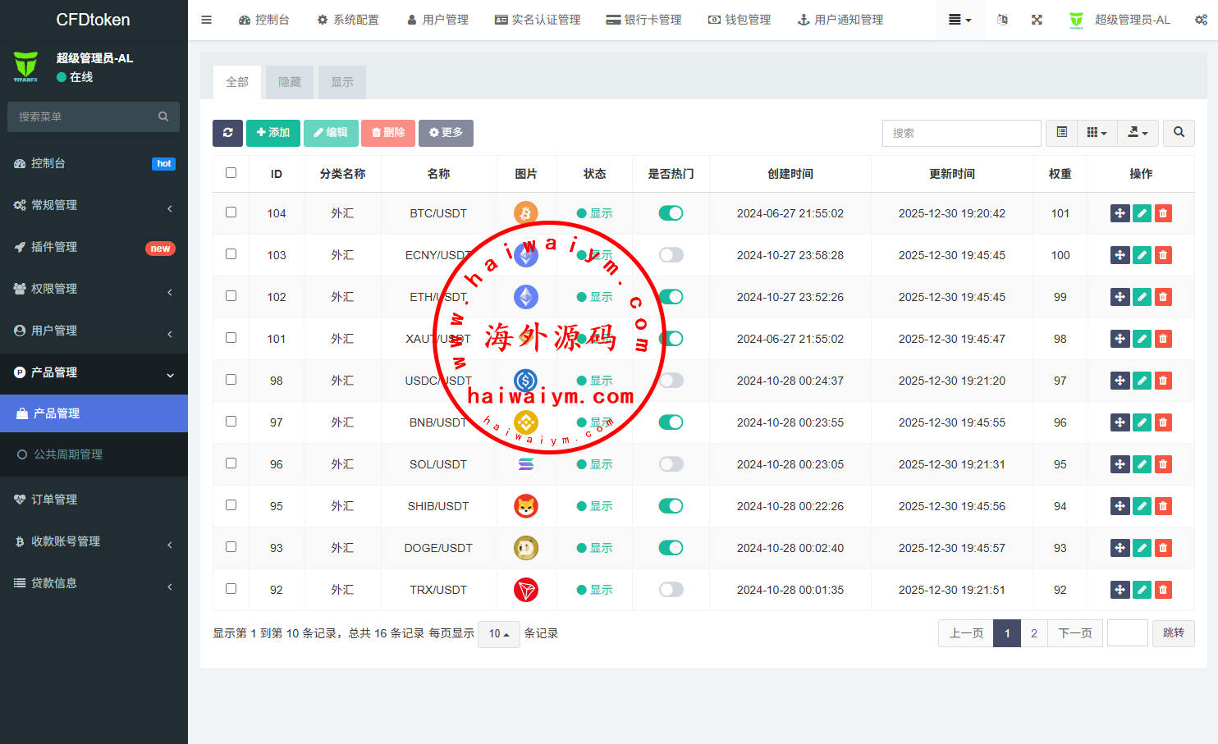
Task: Disable hot switch for DOGE/USDT row
Action: (671, 548)
